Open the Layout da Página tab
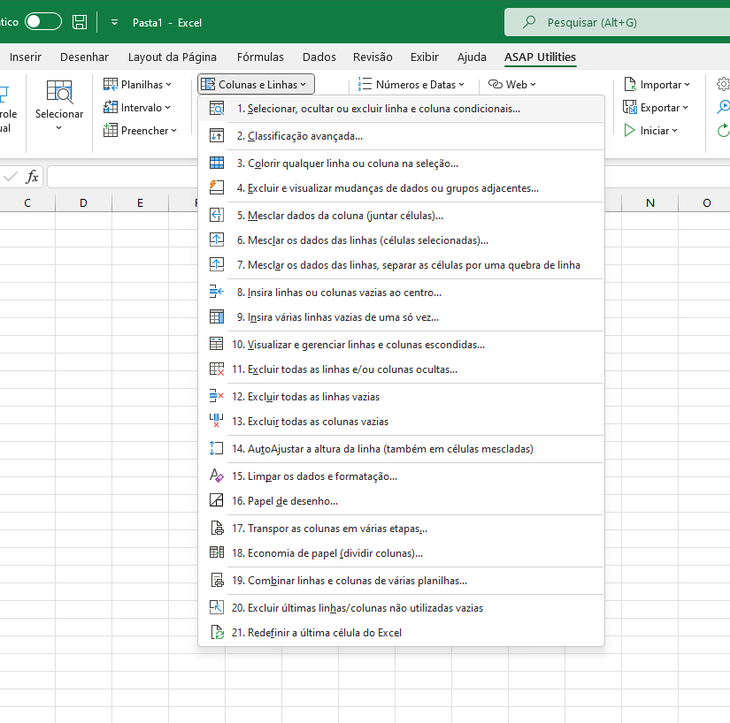Screen dimensions: 730x723 [173, 57]
